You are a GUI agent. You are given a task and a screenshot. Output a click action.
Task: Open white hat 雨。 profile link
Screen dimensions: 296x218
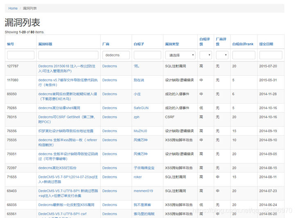pyautogui.click(x=136, y=66)
